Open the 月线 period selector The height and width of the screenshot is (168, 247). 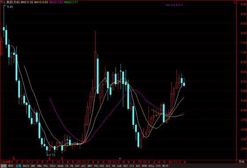(241, 162)
